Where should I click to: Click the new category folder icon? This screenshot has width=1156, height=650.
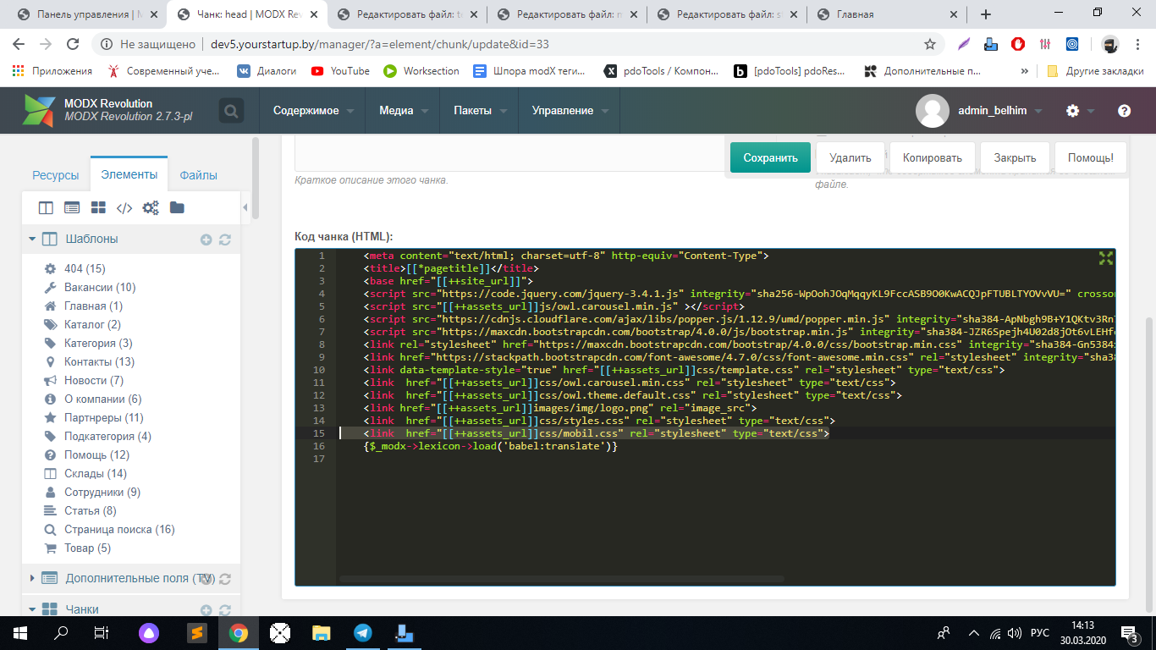pos(177,207)
